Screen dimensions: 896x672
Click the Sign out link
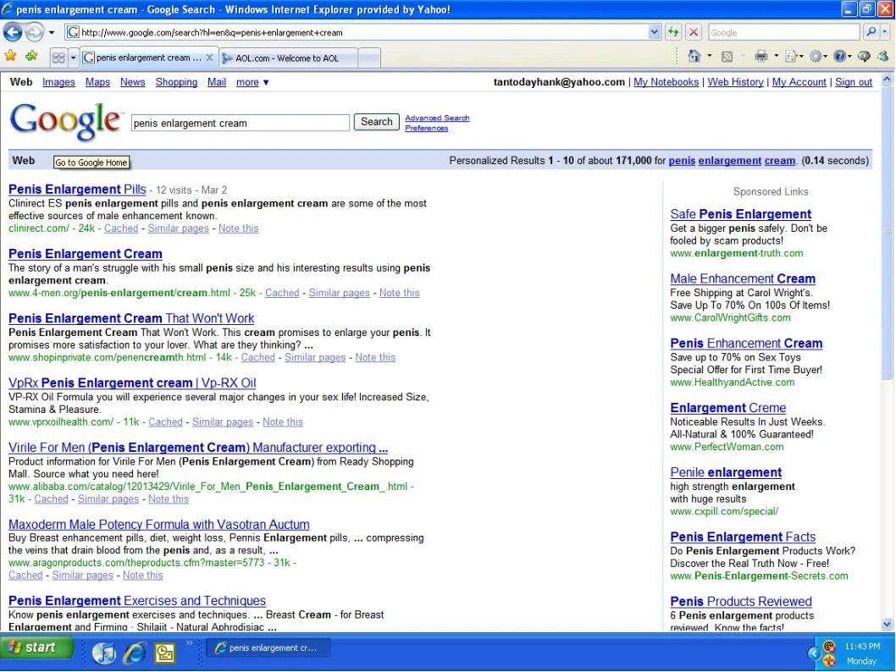coord(854,82)
